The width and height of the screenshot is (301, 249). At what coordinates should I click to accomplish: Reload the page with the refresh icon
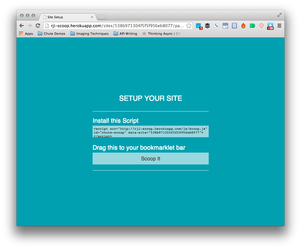(x=38, y=26)
